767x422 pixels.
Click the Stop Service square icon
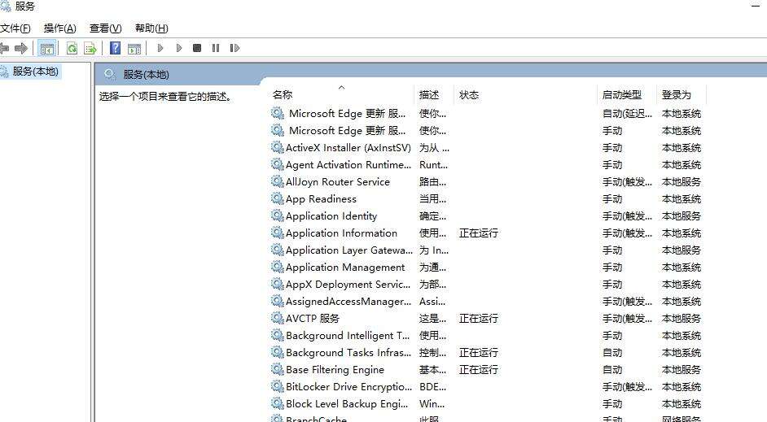197,48
